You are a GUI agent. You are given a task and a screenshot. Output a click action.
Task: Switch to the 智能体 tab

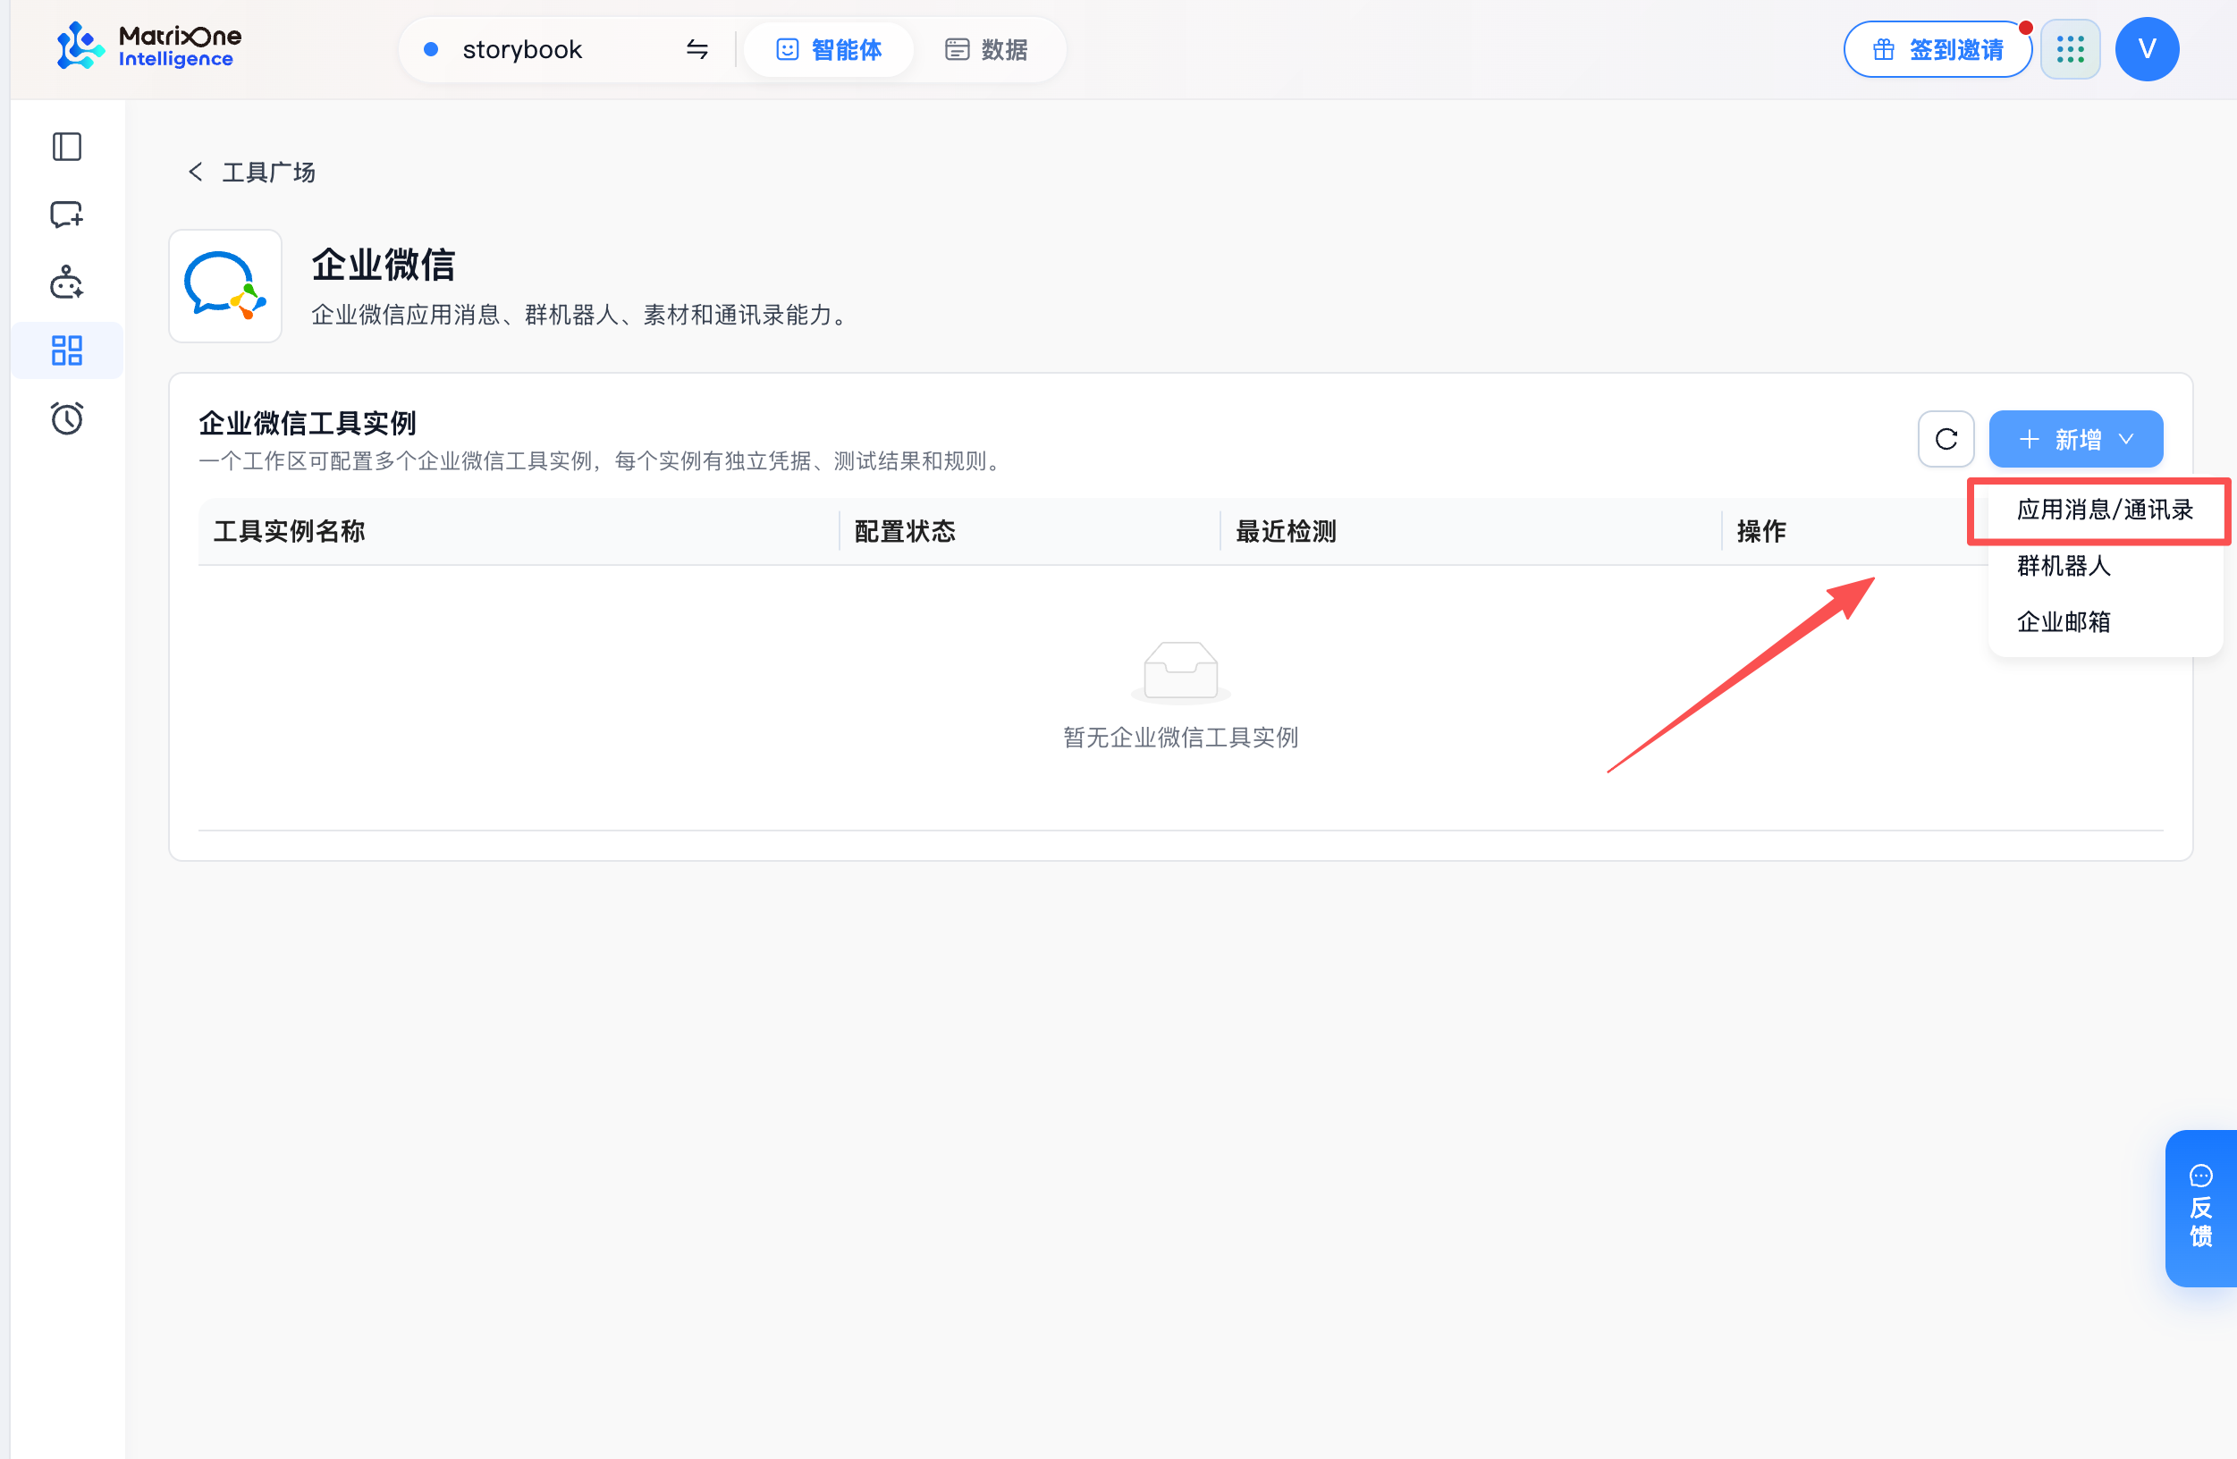tap(828, 49)
